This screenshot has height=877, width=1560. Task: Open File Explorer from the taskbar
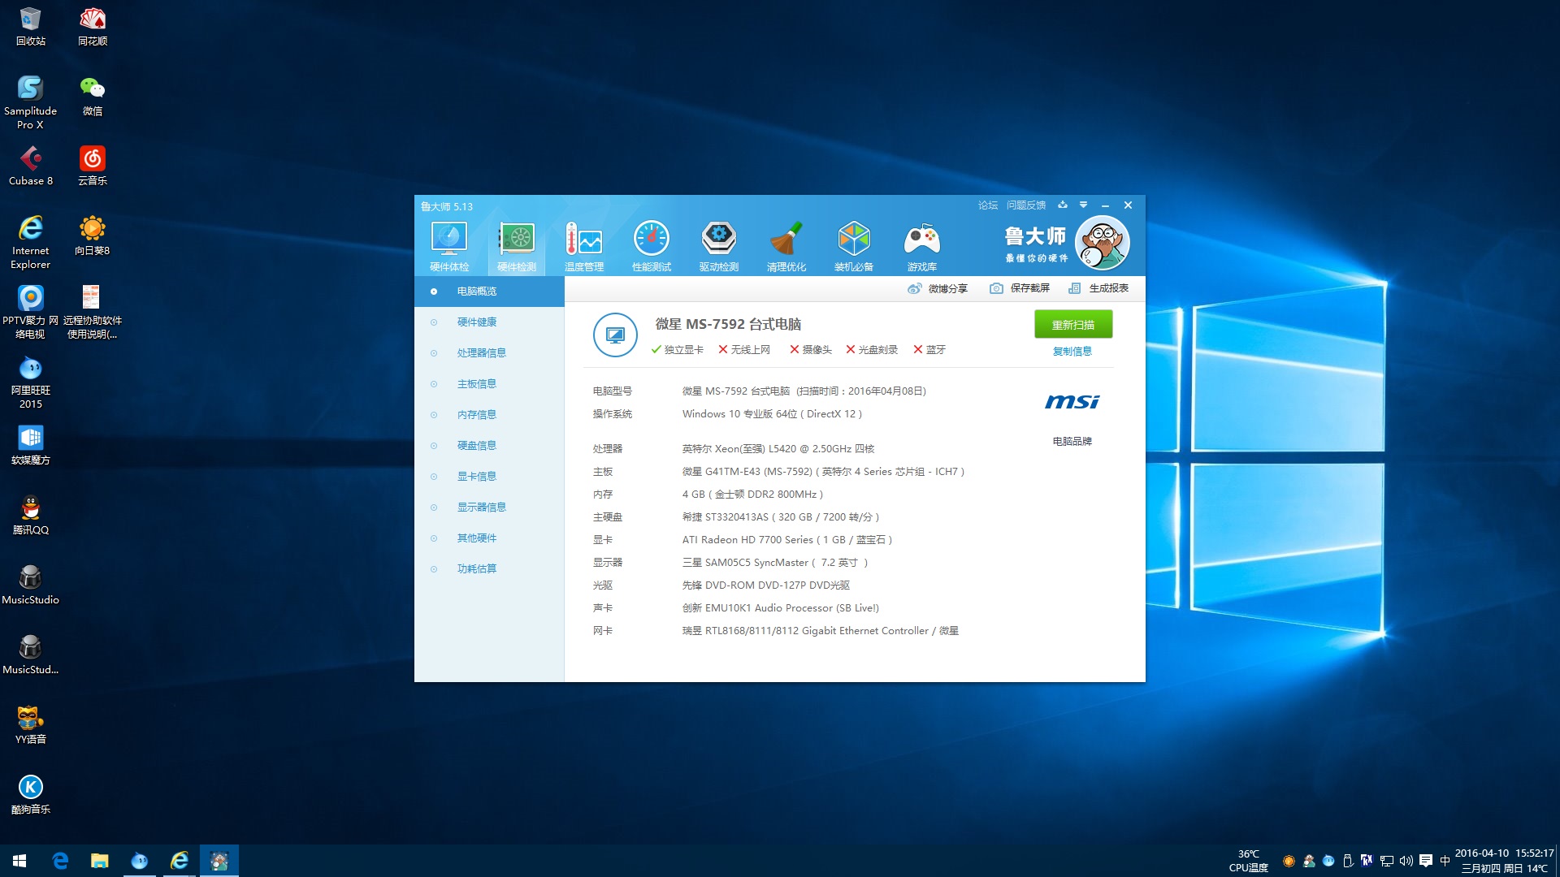[100, 861]
